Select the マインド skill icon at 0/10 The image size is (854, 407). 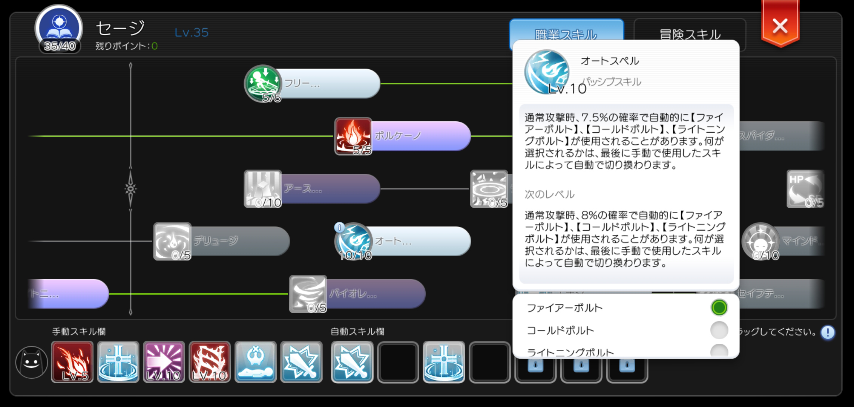pos(760,242)
